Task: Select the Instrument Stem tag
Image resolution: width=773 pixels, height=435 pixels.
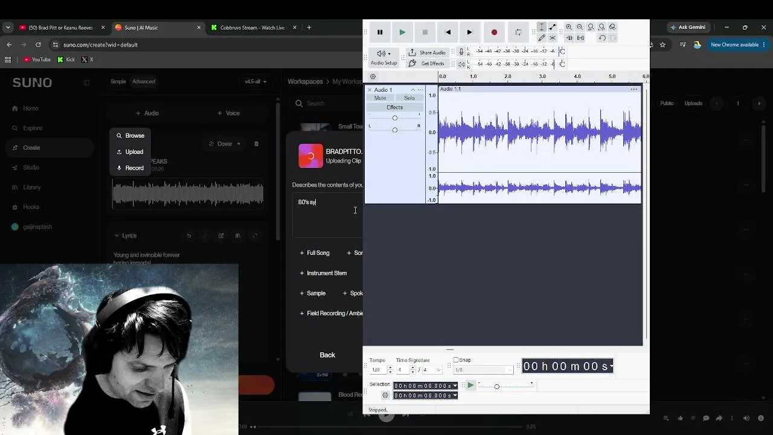Action: point(323,273)
